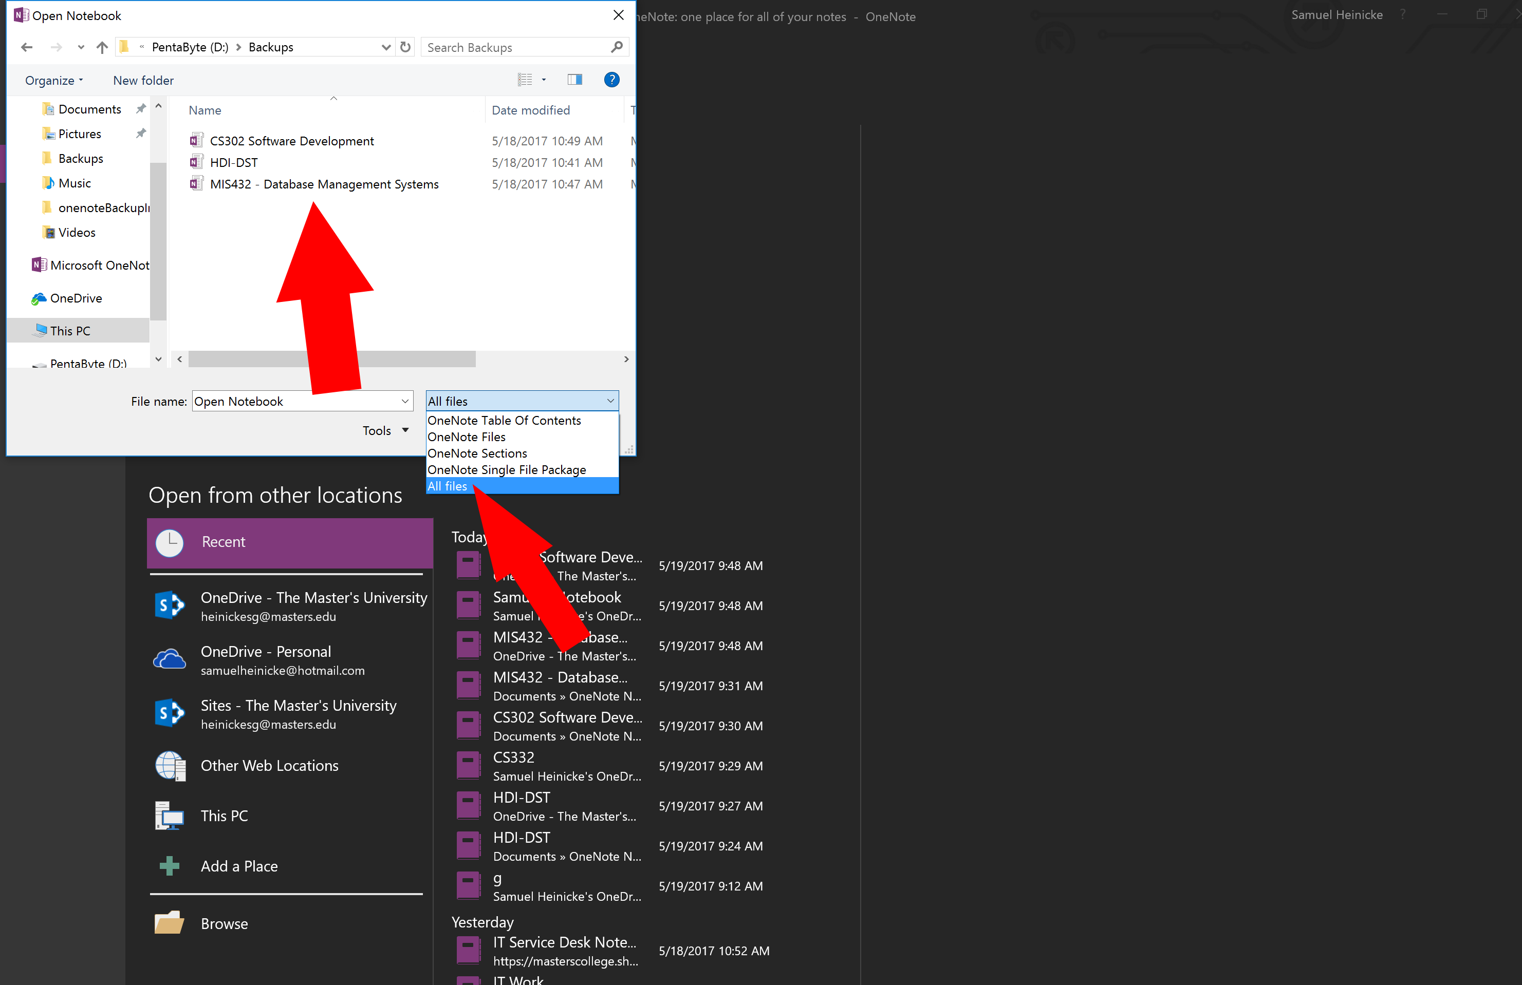
Task: Go up one folder level
Action: 102,47
